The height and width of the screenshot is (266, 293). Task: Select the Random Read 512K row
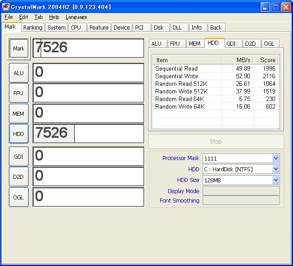point(216,84)
